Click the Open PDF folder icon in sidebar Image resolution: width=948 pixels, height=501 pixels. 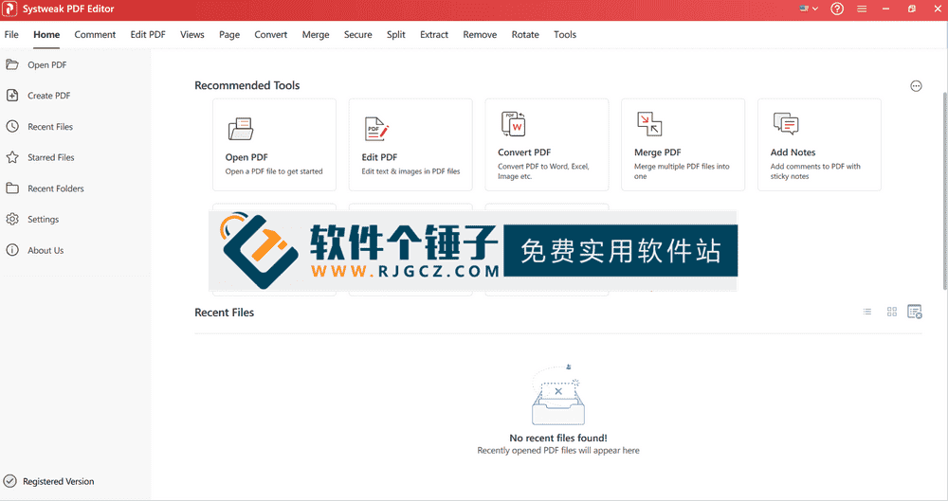pyautogui.click(x=12, y=64)
